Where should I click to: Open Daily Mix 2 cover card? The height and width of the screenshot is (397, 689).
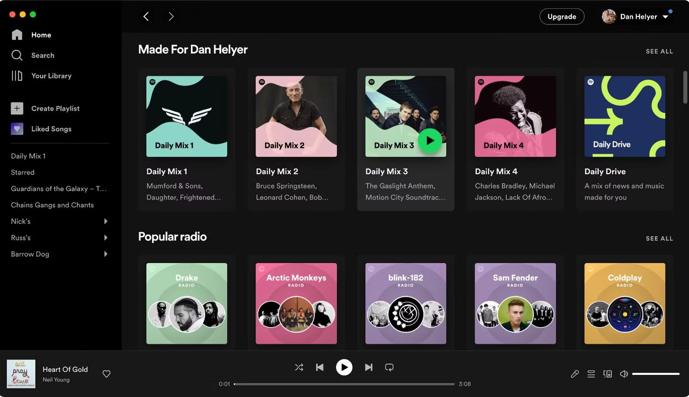(296, 117)
